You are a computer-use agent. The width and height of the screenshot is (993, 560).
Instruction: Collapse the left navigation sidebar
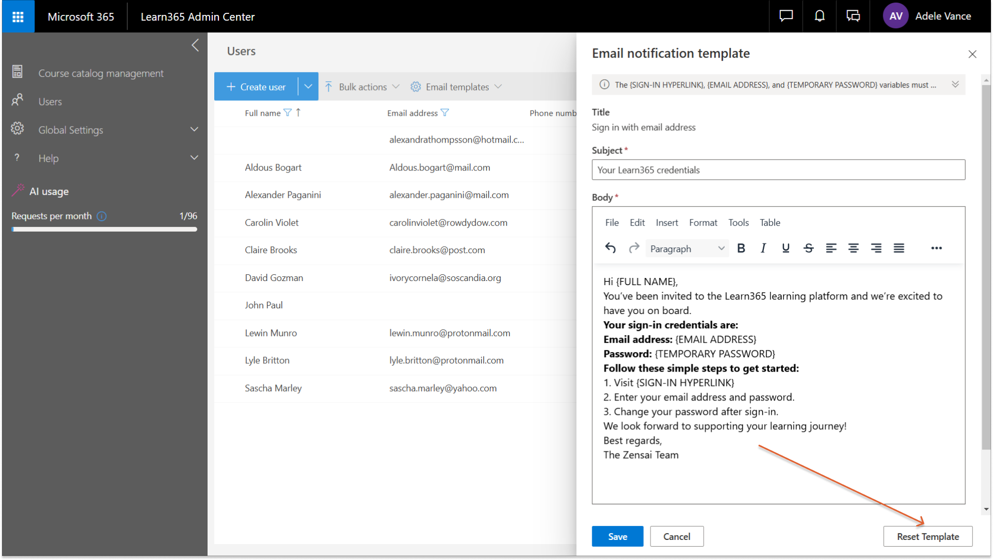(x=195, y=45)
